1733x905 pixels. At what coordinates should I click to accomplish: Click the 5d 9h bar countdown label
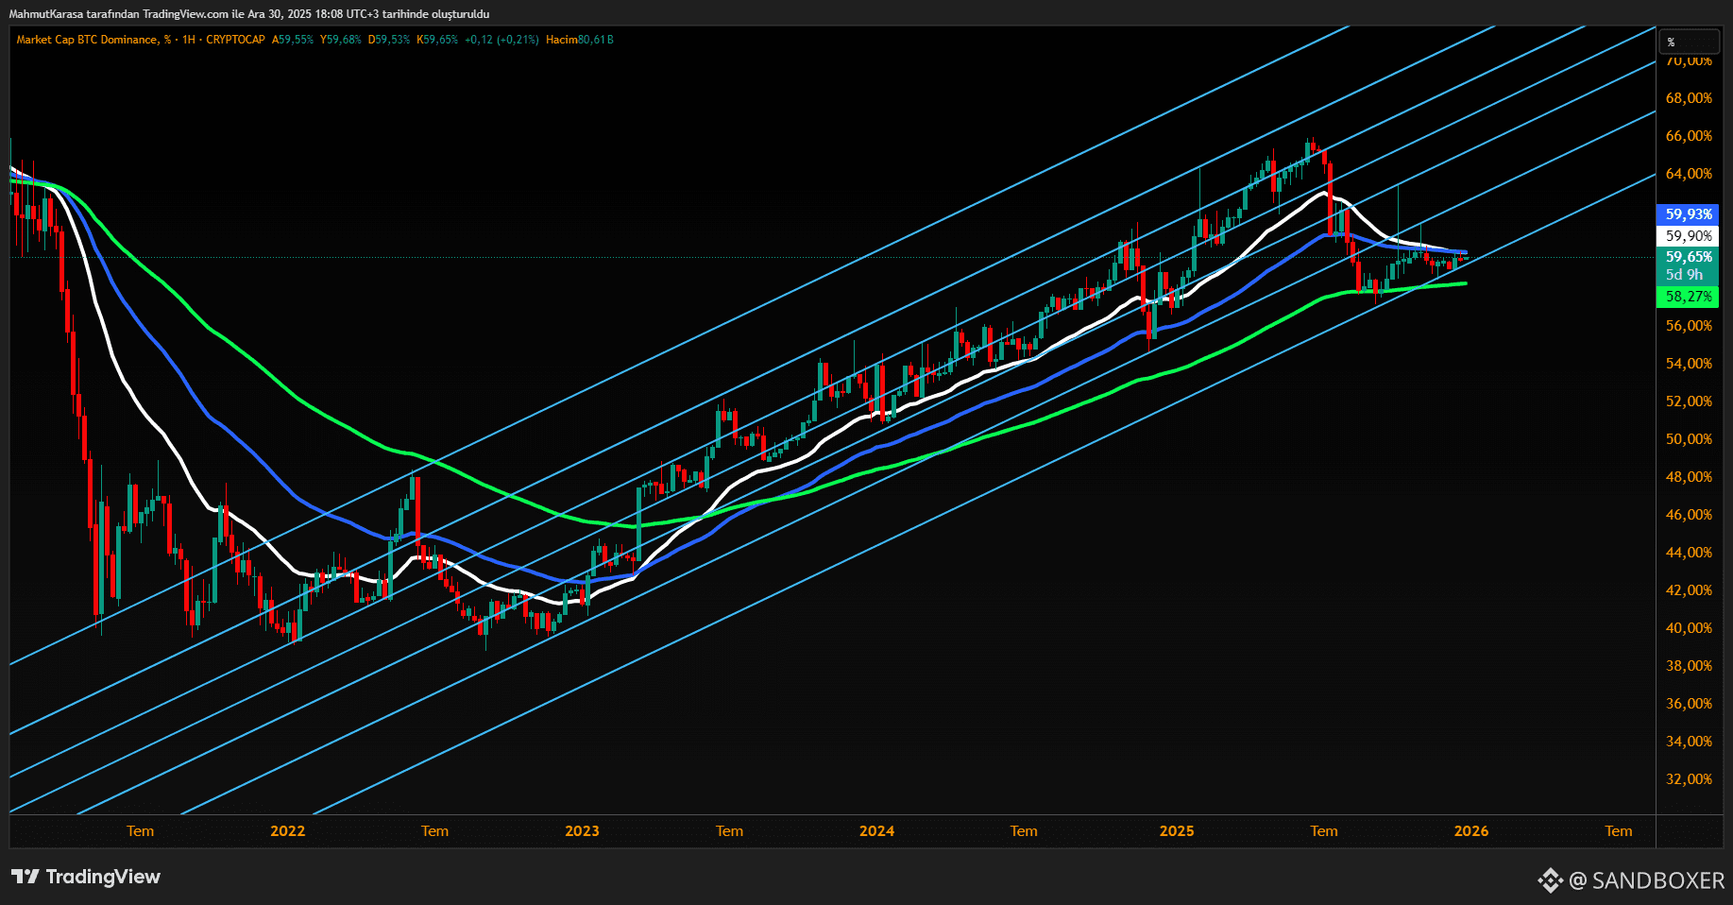point(1685,275)
